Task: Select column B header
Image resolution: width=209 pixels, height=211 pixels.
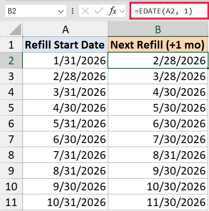Action: pyautogui.click(x=158, y=29)
